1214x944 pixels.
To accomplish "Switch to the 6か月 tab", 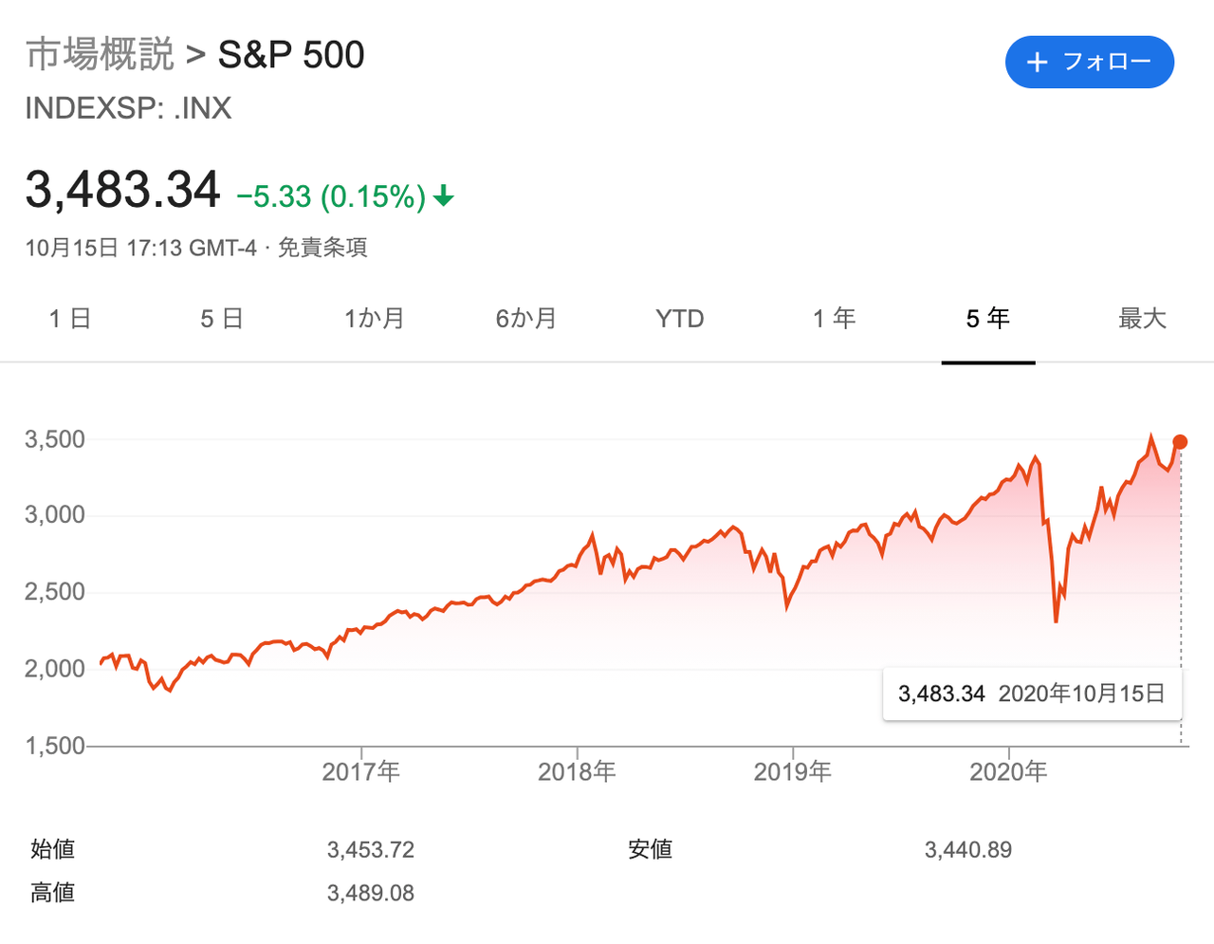I will 526,319.
